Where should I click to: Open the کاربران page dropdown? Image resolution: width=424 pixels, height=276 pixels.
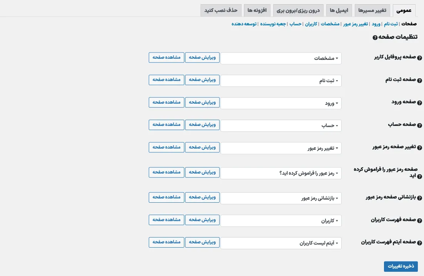coord(281,221)
